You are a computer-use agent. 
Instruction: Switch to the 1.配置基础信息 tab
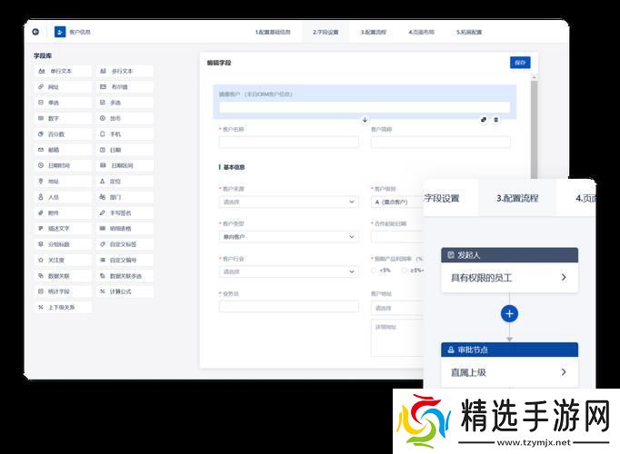[x=273, y=32]
